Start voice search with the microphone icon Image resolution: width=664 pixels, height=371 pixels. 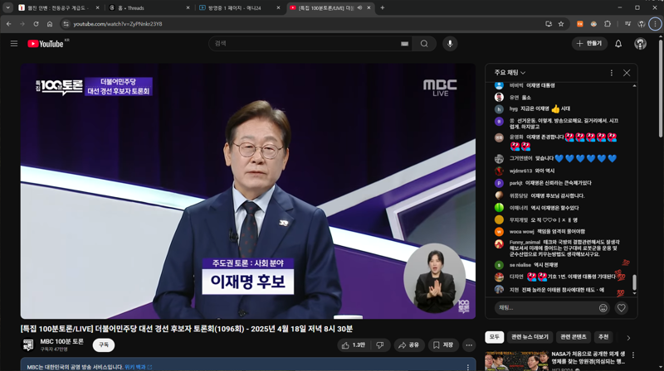click(x=450, y=44)
